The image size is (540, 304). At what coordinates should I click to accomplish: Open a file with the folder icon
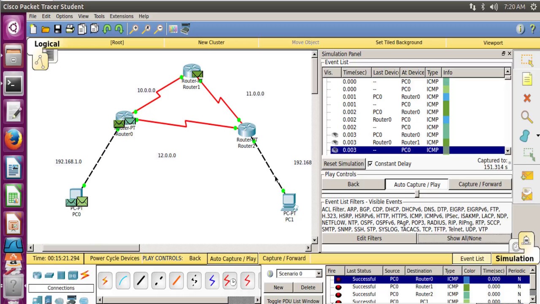(46, 29)
